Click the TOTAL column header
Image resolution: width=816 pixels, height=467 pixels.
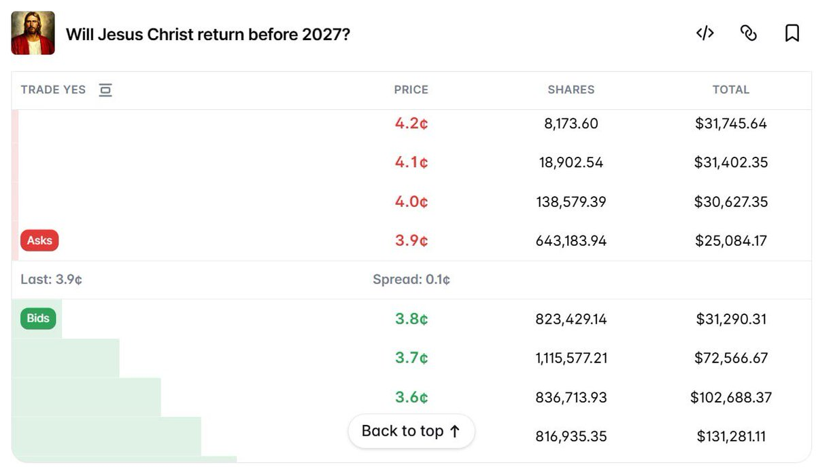click(x=732, y=90)
